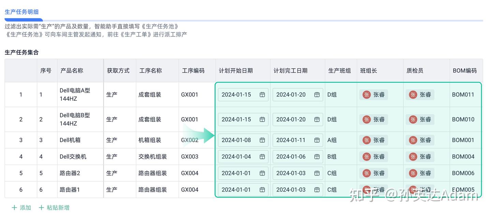
Task: Click calendar icon beside 2024-01-11 finish date
Action: coord(317,140)
